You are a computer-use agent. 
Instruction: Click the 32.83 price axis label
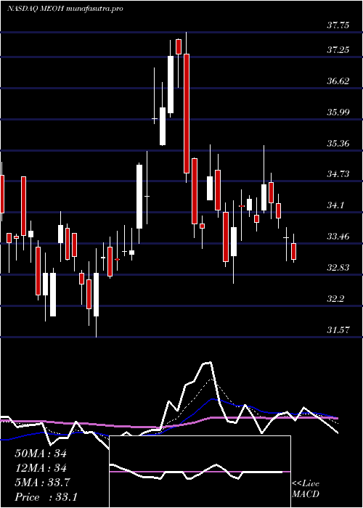[x=338, y=267]
